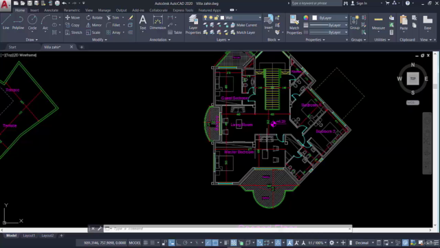Toggle polar tracking in status bar
The image size is (440, 248).
click(185, 242)
